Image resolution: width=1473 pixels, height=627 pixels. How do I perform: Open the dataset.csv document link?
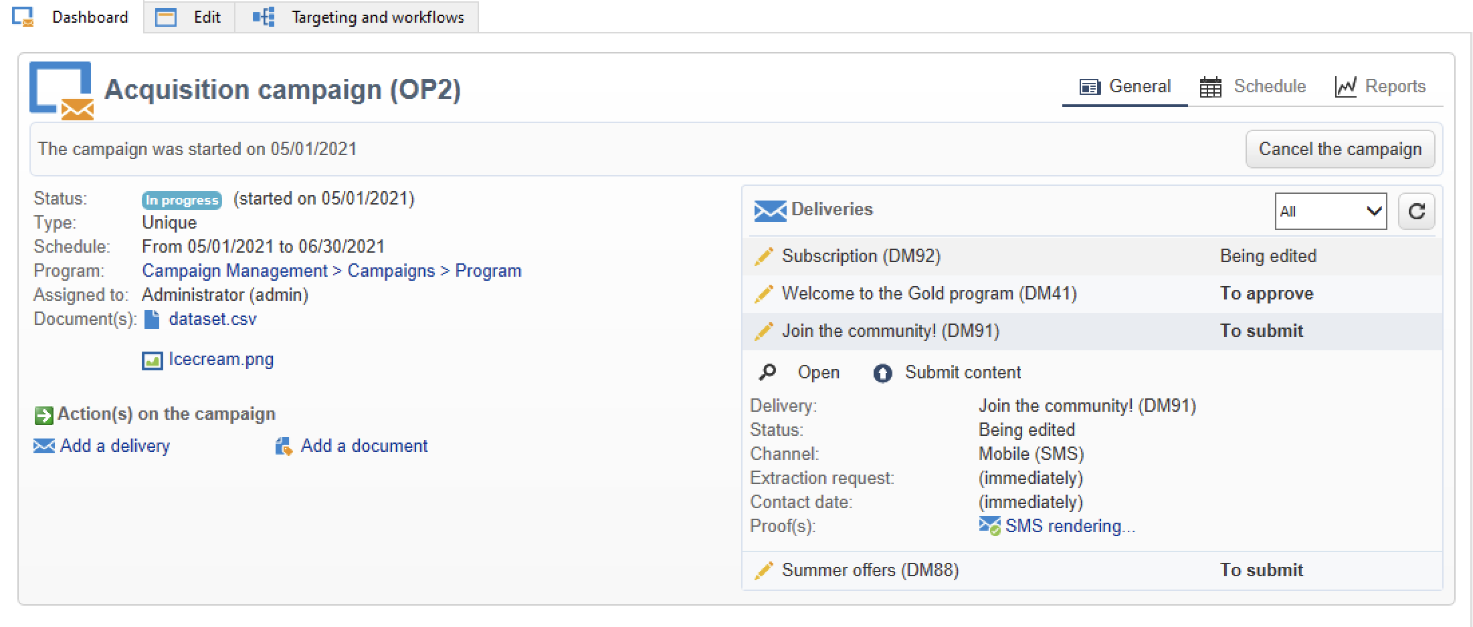click(x=212, y=319)
